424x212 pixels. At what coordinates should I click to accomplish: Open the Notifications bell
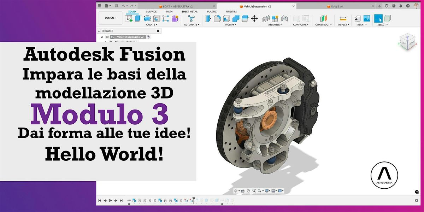tap(401, 6)
